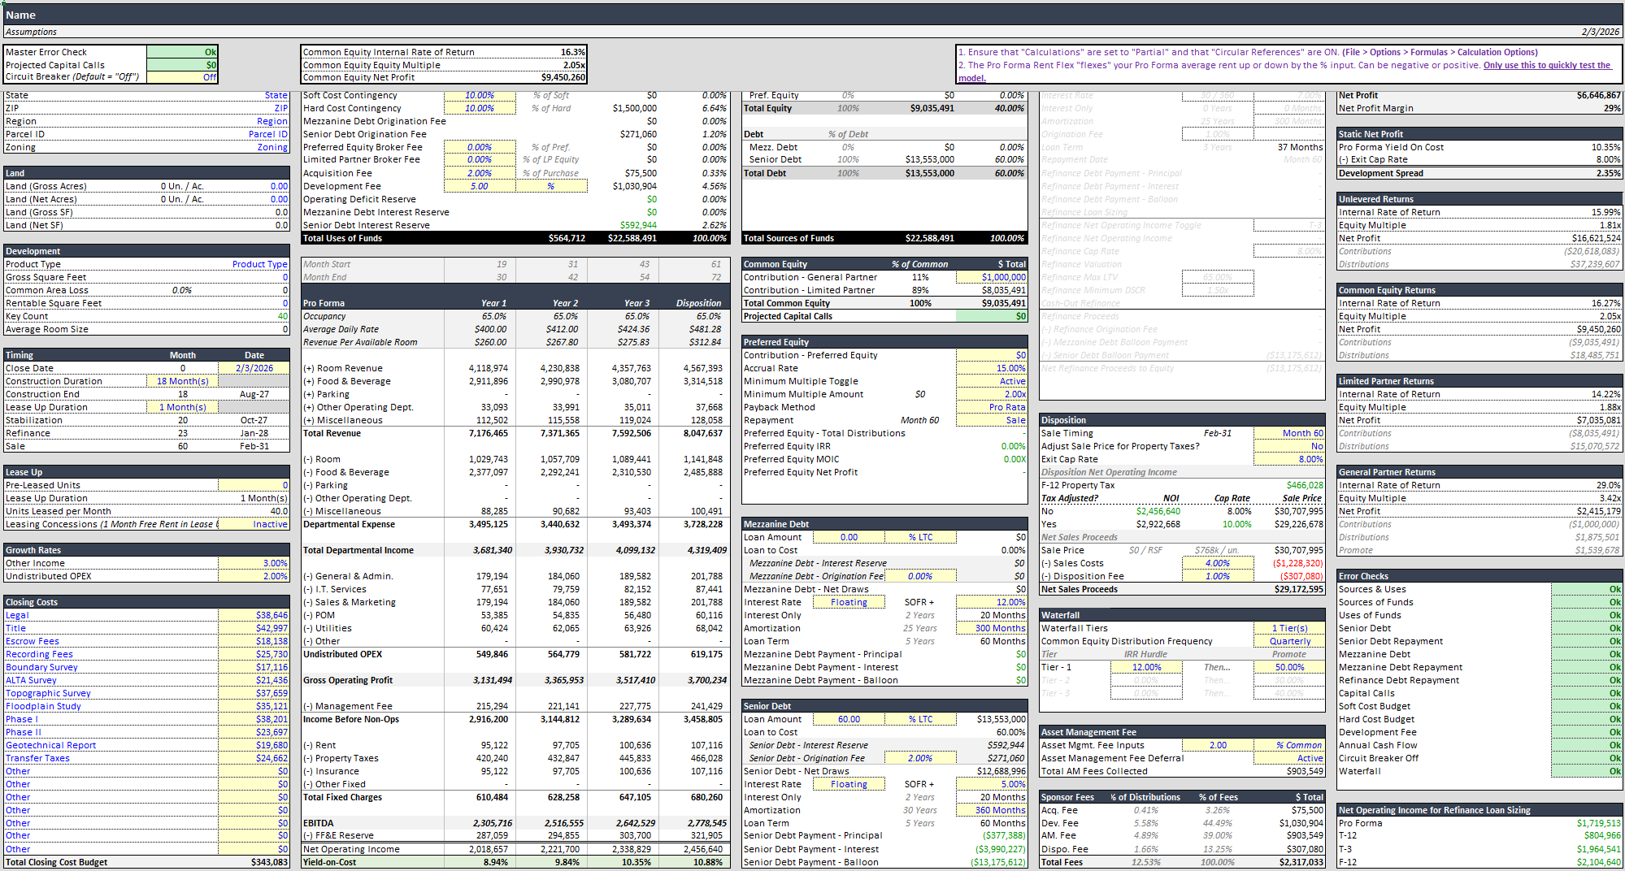Click the Master Error Check 'Ok' cell
This screenshot has height=871, width=1625.
point(182,52)
